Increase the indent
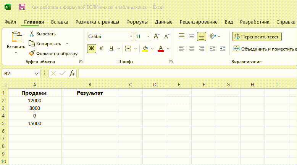This screenshot has height=165, width=297. 223,49
